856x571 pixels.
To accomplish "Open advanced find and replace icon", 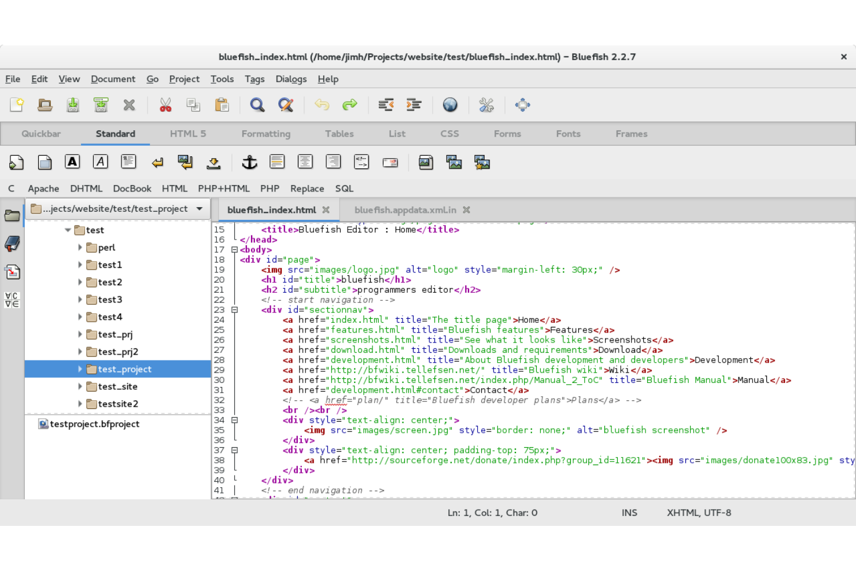I will [286, 105].
